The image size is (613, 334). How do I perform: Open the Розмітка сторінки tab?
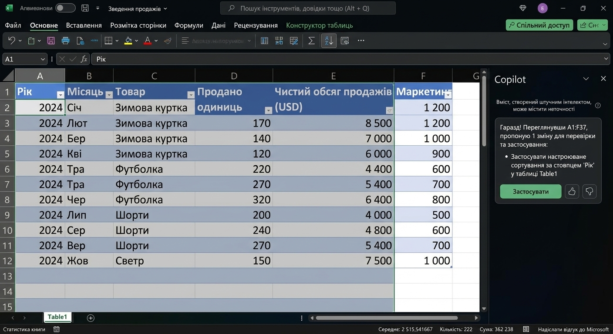point(138,25)
